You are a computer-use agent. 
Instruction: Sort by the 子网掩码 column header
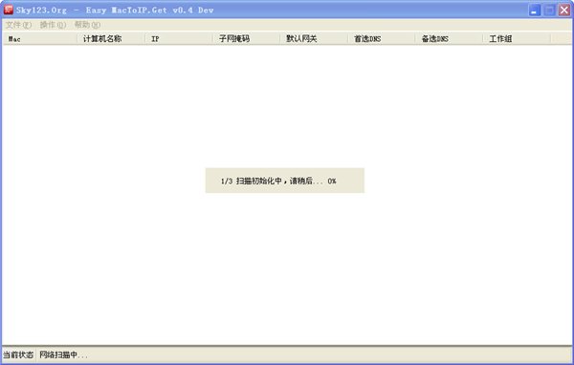pyautogui.click(x=247, y=39)
